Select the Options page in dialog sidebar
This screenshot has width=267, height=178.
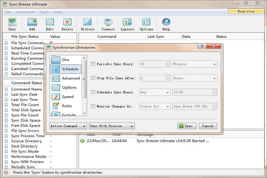pyautogui.click(x=66, y=87)
